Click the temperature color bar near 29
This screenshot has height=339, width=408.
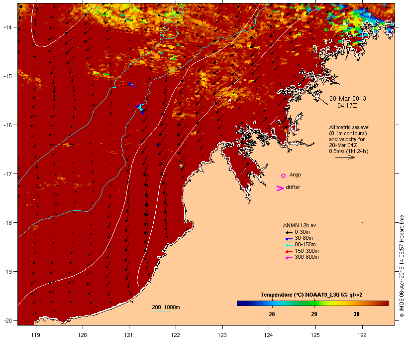coord(314,303)
